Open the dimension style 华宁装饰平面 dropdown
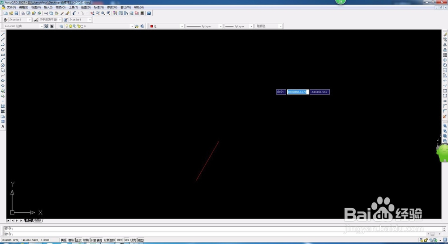 [x=60, y=20]
